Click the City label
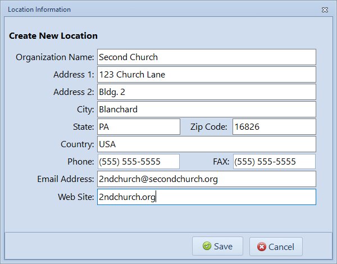 (x=85, y=110)
